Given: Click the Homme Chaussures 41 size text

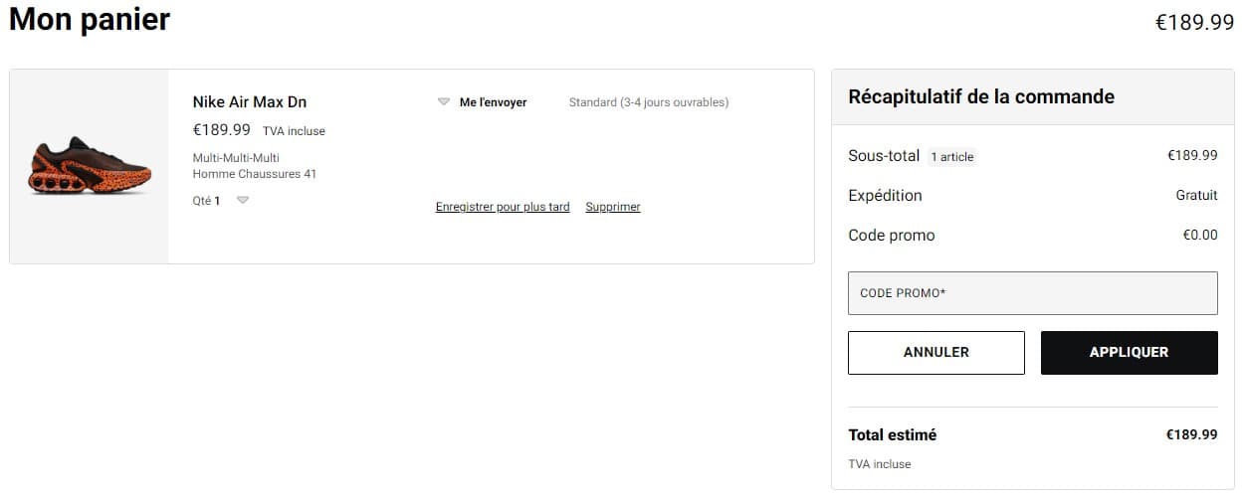Looking at the screenshot, I should click(x=255, y=174).
